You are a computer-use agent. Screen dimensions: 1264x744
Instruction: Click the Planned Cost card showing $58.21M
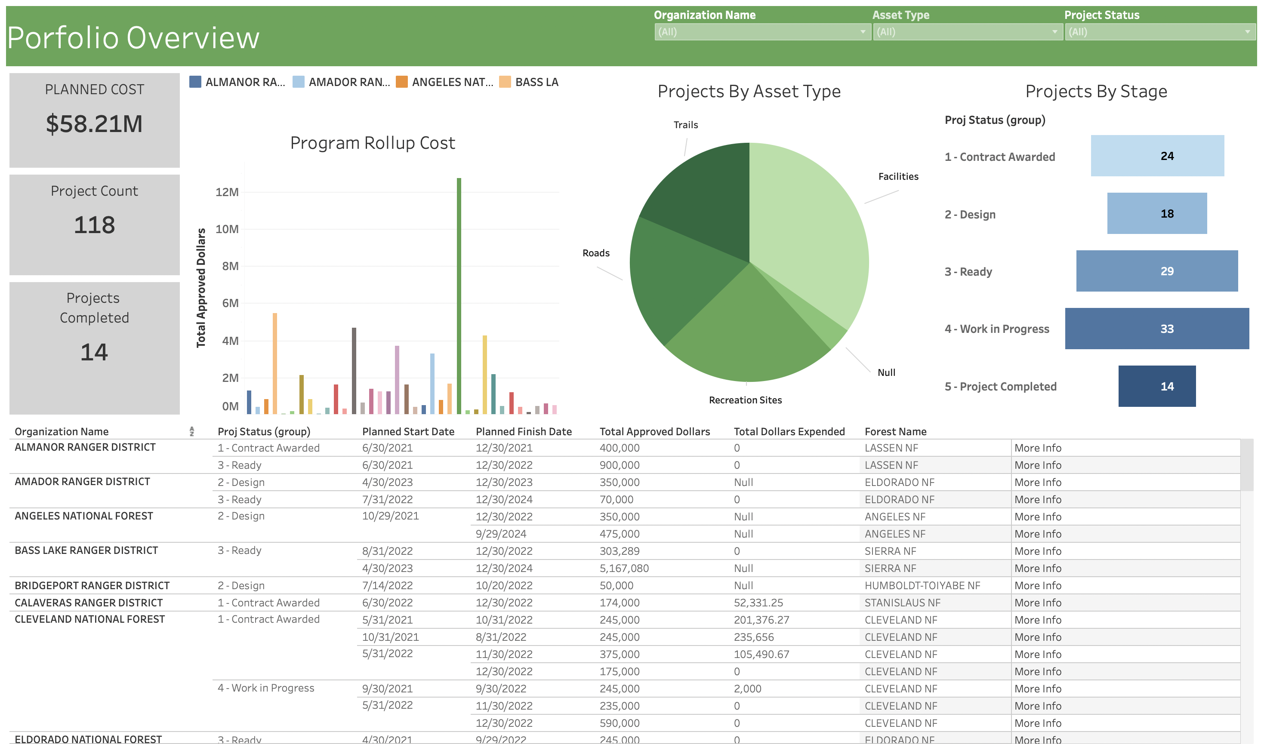click(94, 118)
